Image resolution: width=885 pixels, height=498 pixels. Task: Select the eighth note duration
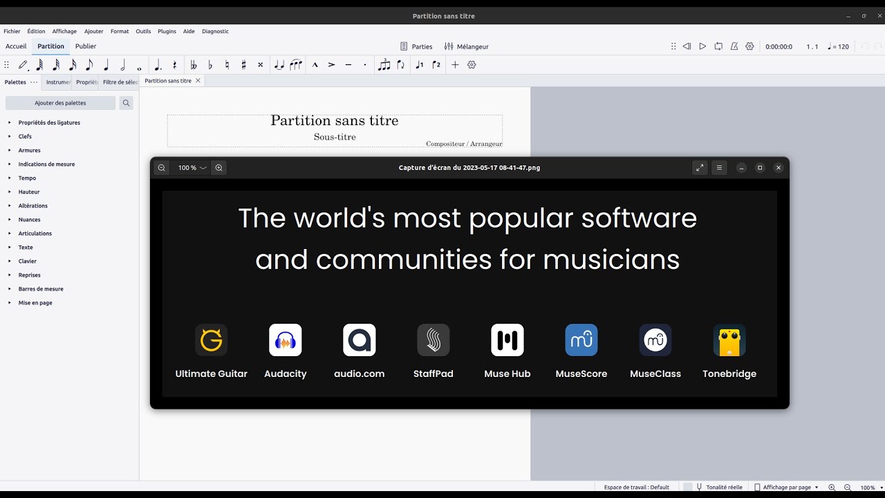pyautogui.click(x=89, y=65)
